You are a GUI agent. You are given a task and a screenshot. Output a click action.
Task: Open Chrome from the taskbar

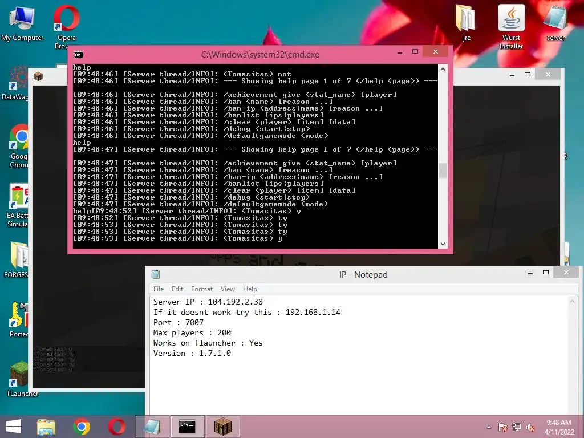(82, 427)
